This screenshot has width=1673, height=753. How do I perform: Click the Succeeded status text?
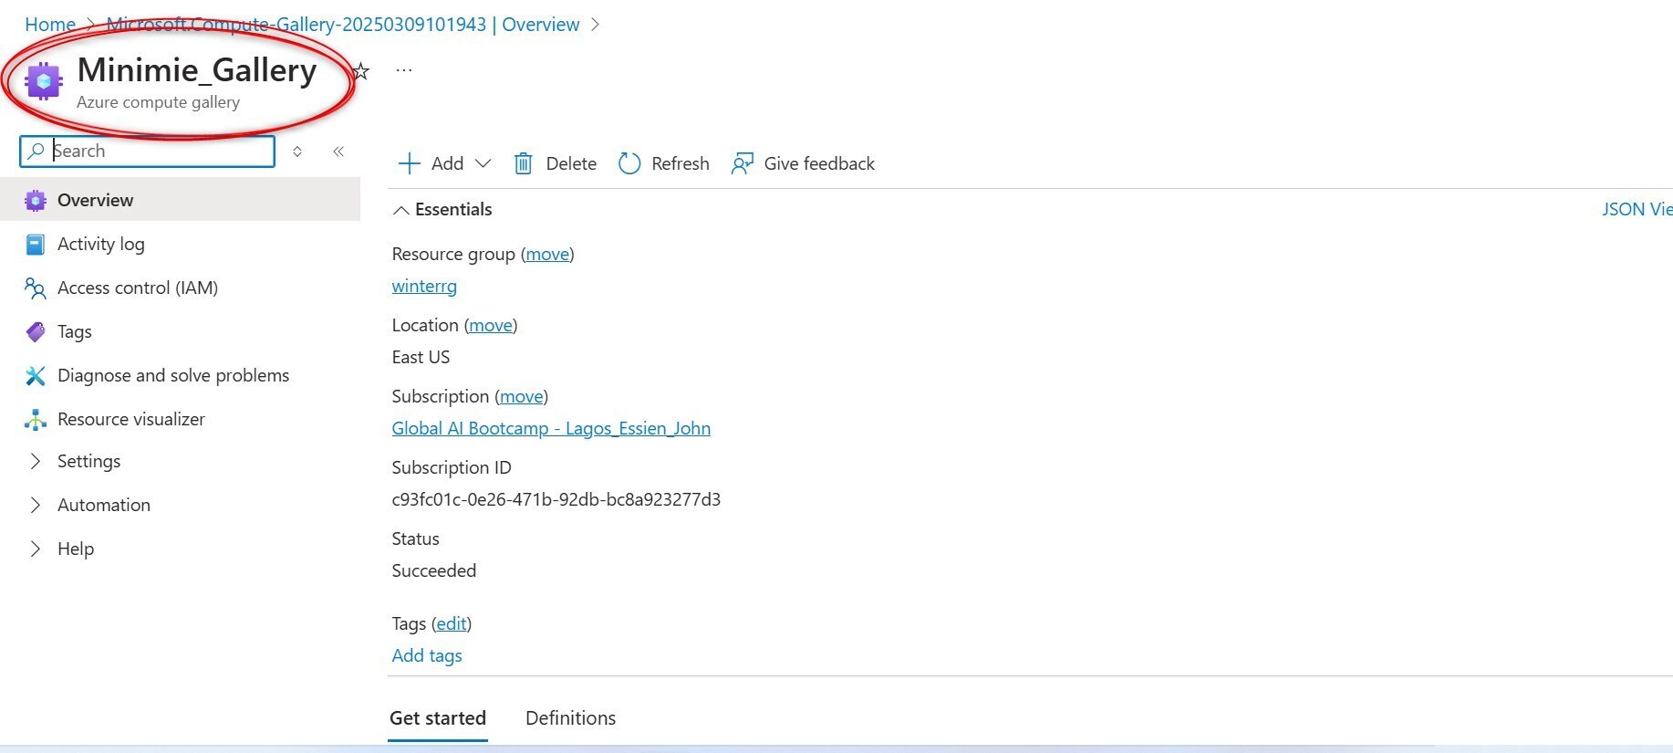point(434,570)
